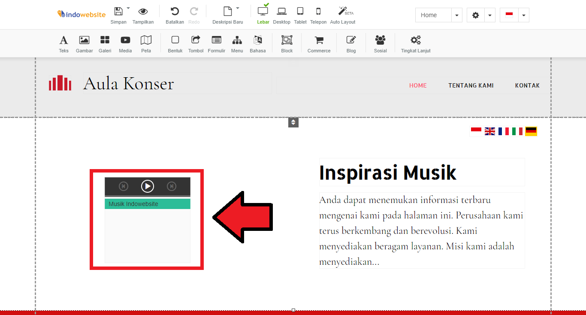Switch to Tablet preview
The width and height of the screenshot is (586, 315).
[300, 15]
